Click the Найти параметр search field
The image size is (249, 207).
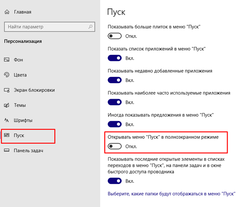coord(49,27)
